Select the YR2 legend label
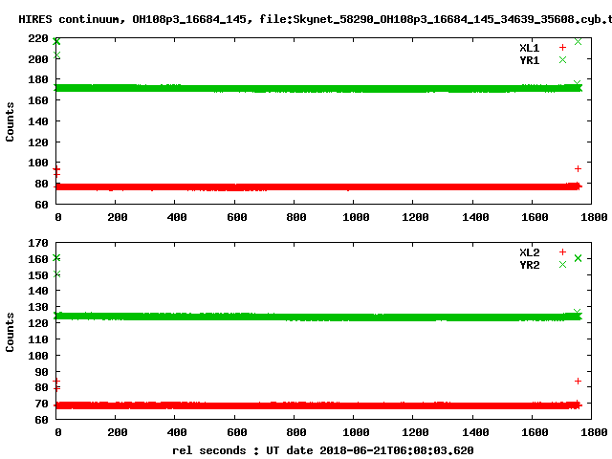This screenshot has width=612, height=459. pos(529,265)
